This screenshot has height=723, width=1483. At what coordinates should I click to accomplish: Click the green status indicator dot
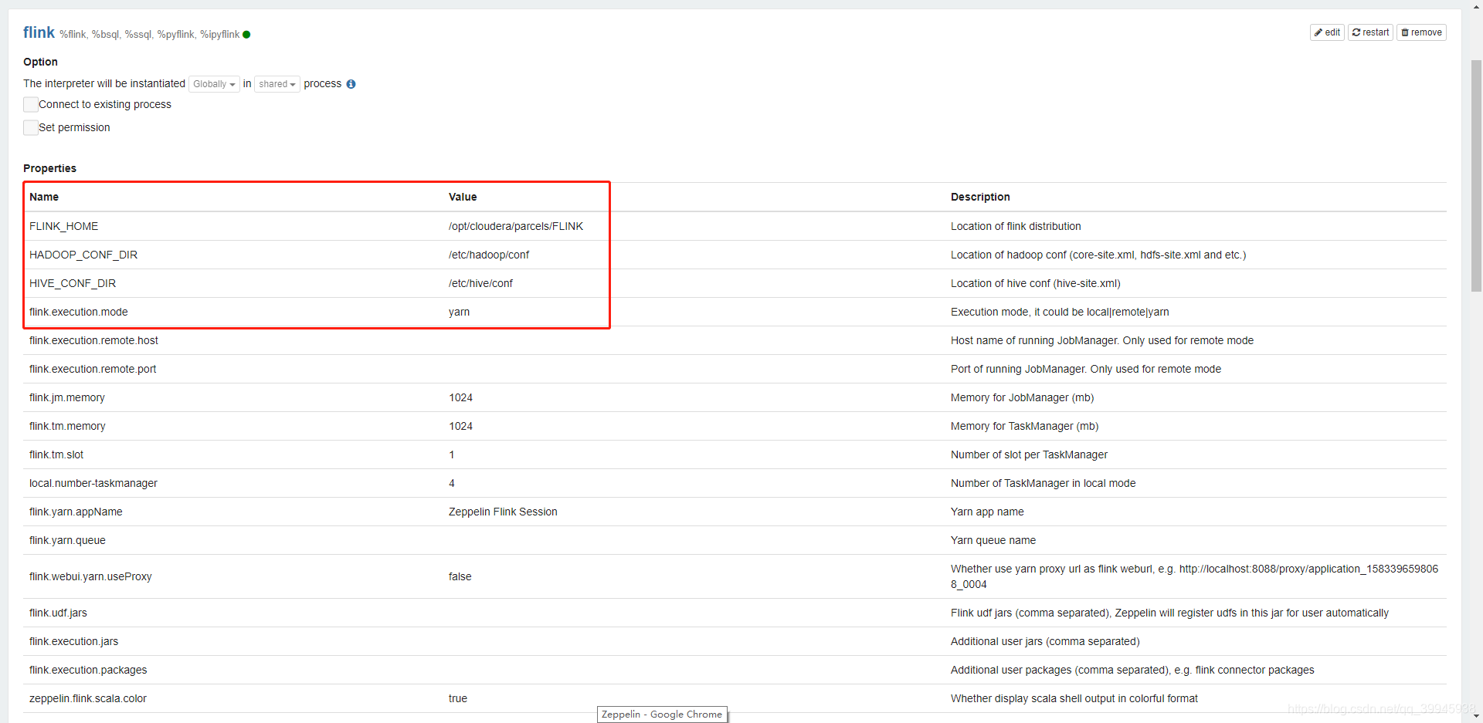point(246,35)
